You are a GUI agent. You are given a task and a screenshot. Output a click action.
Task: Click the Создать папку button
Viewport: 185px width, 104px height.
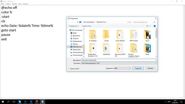pyautogui.click(x=87, y=26)
